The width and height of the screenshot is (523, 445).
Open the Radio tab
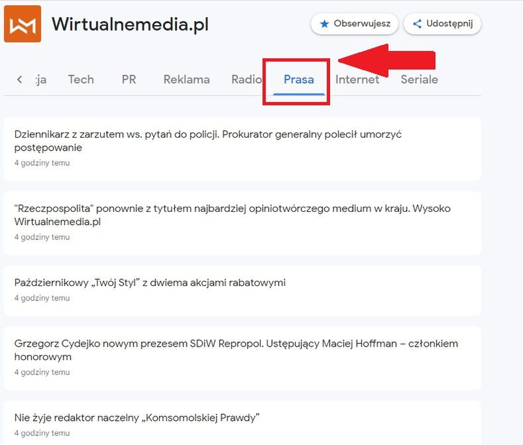pos(247,79)
